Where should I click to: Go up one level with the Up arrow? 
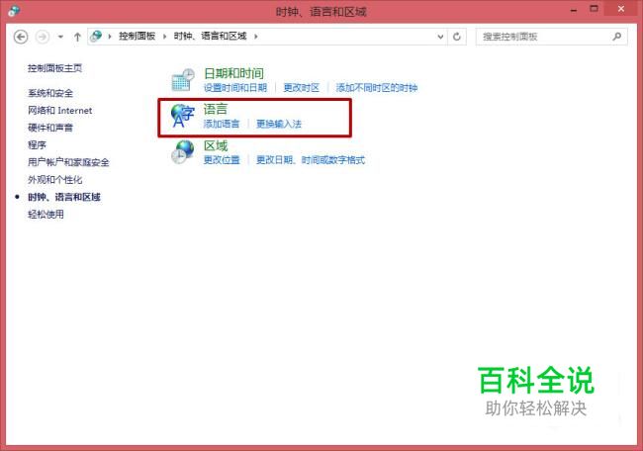[x=77, y=37]
